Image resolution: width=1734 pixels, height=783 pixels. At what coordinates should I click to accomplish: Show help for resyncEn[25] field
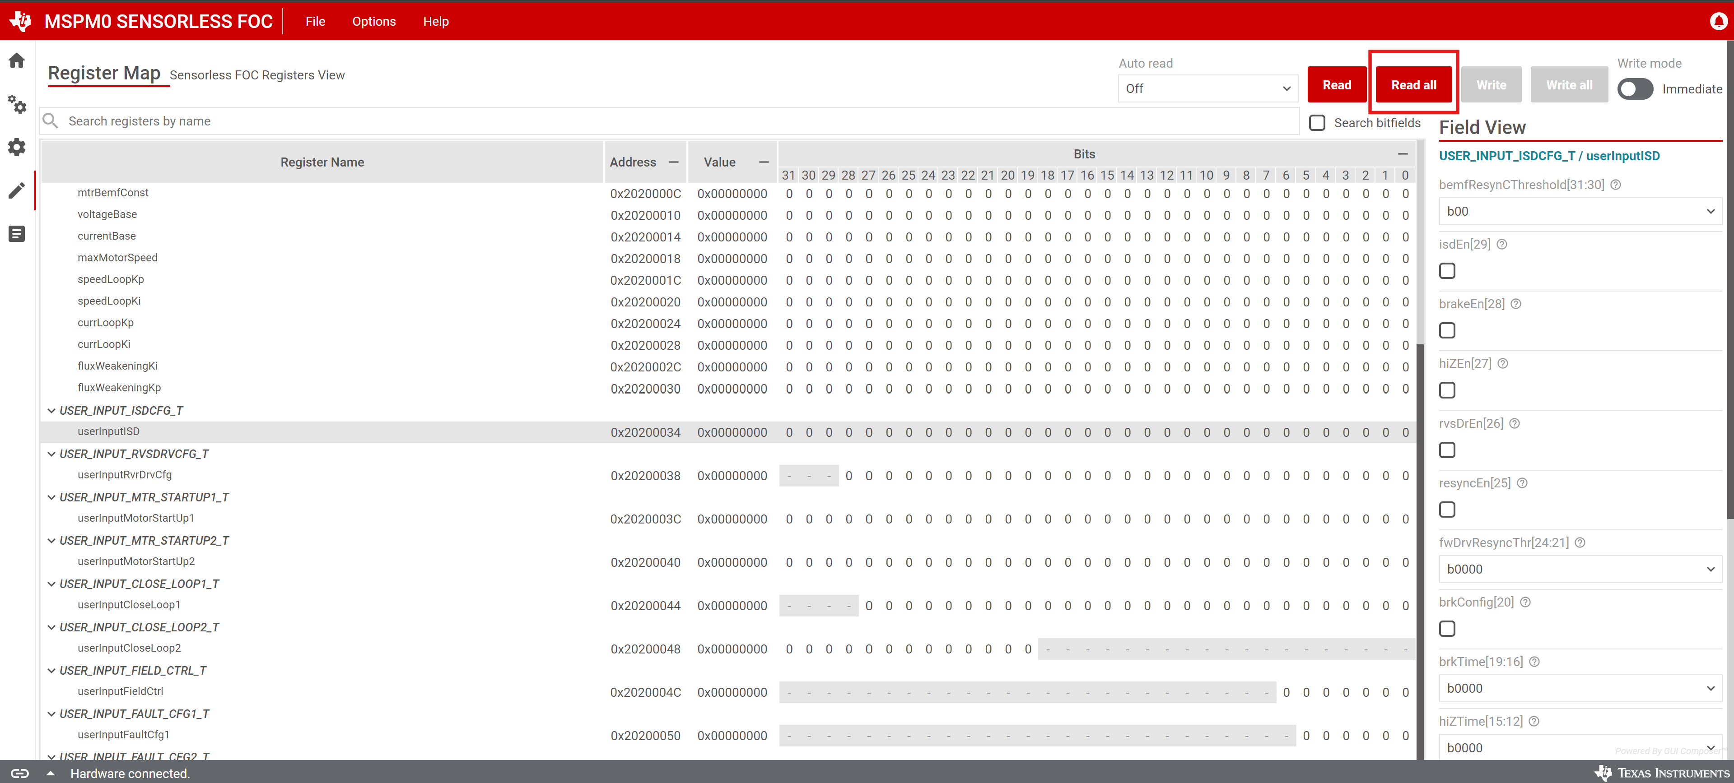pos(1522,483)
